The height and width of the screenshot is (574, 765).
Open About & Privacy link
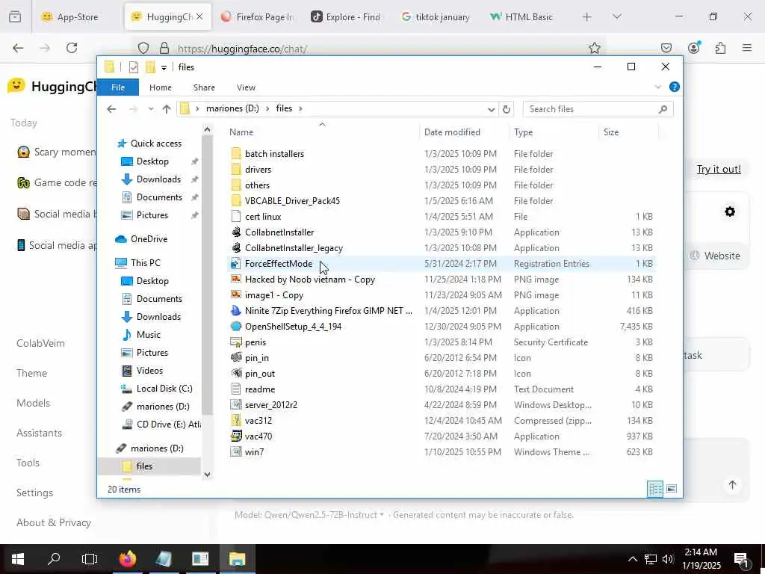54,522
